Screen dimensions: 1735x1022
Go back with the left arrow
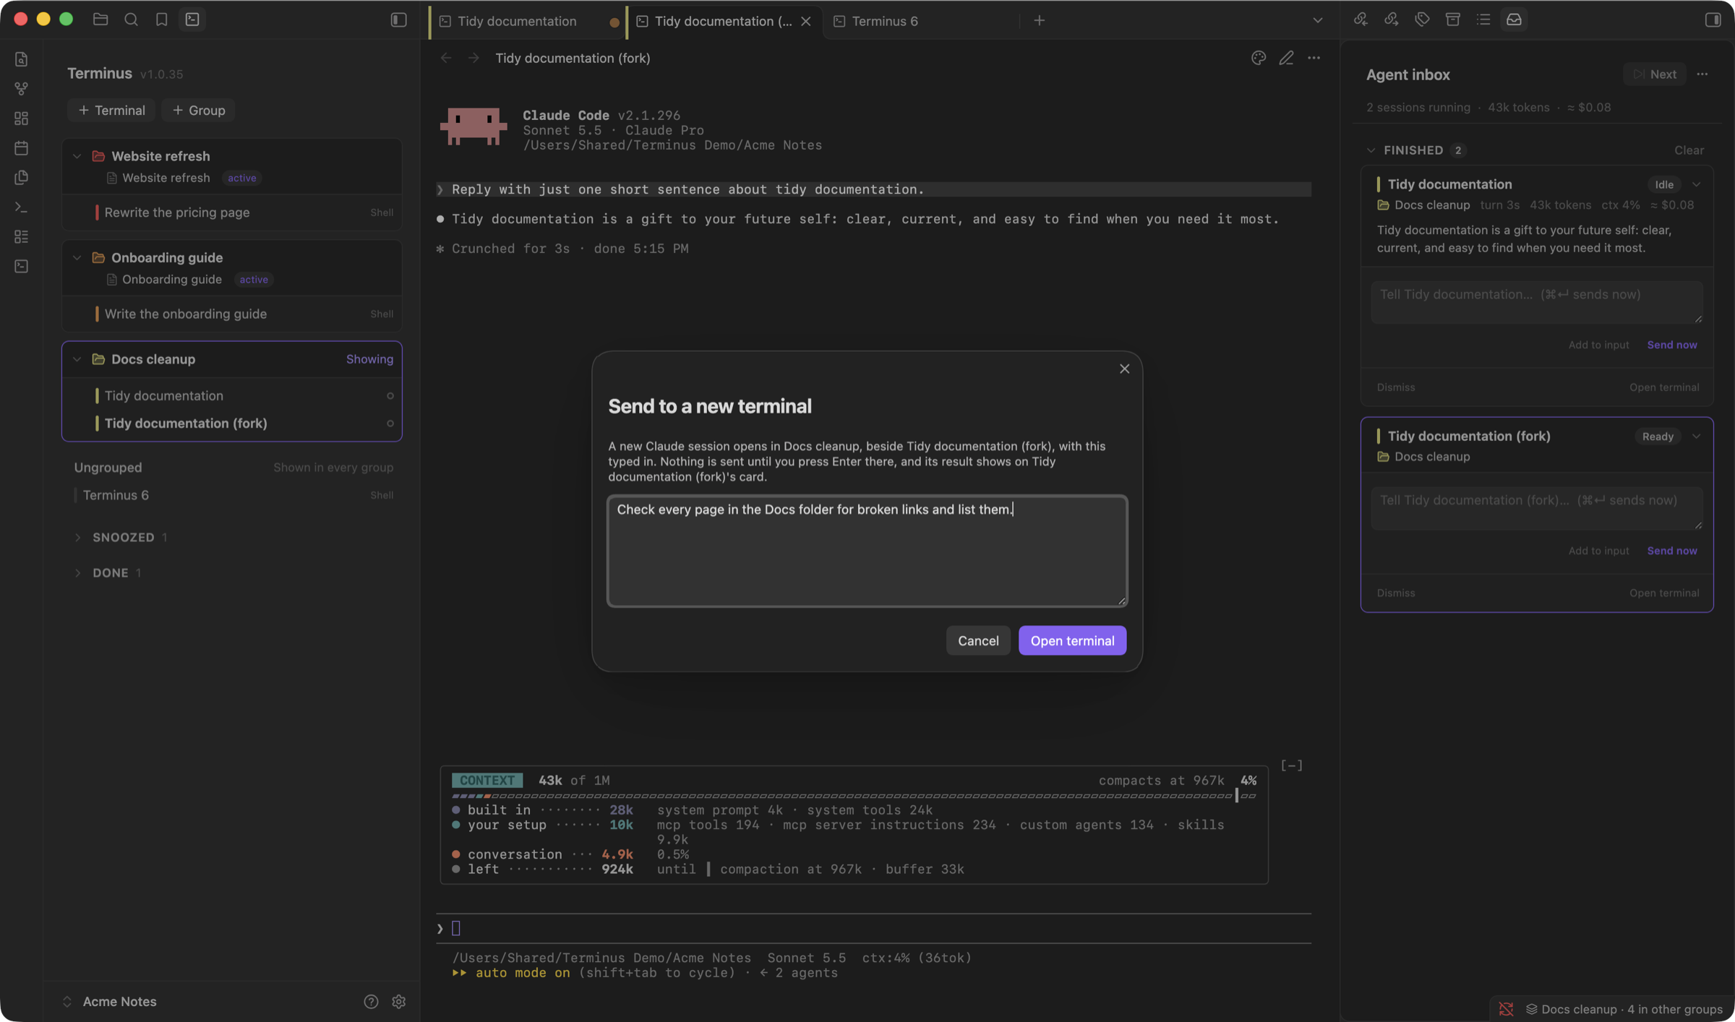point(446,58)
